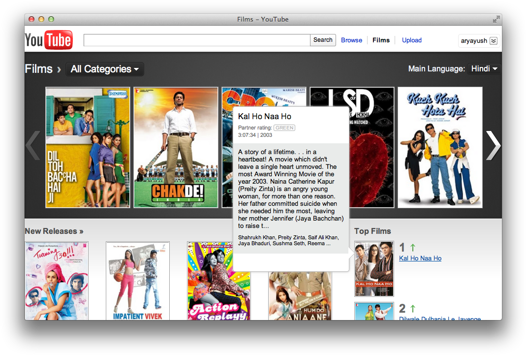Open the Browse link

[351, 40]
